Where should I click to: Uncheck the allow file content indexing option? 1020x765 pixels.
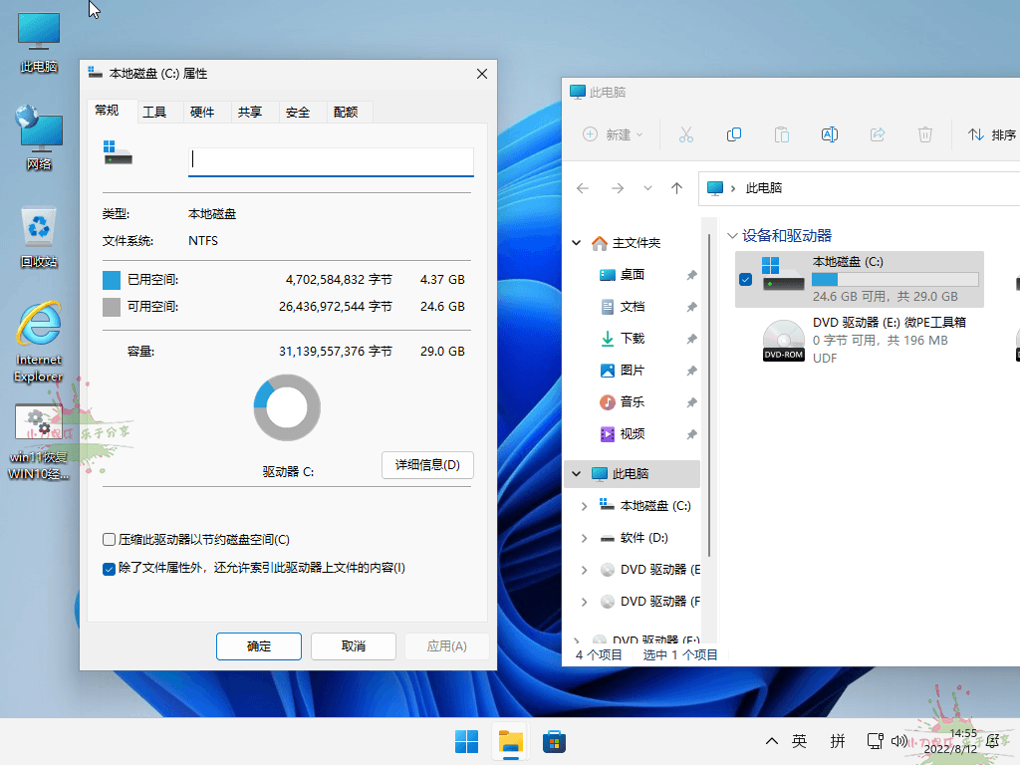(x=110, y=570)
